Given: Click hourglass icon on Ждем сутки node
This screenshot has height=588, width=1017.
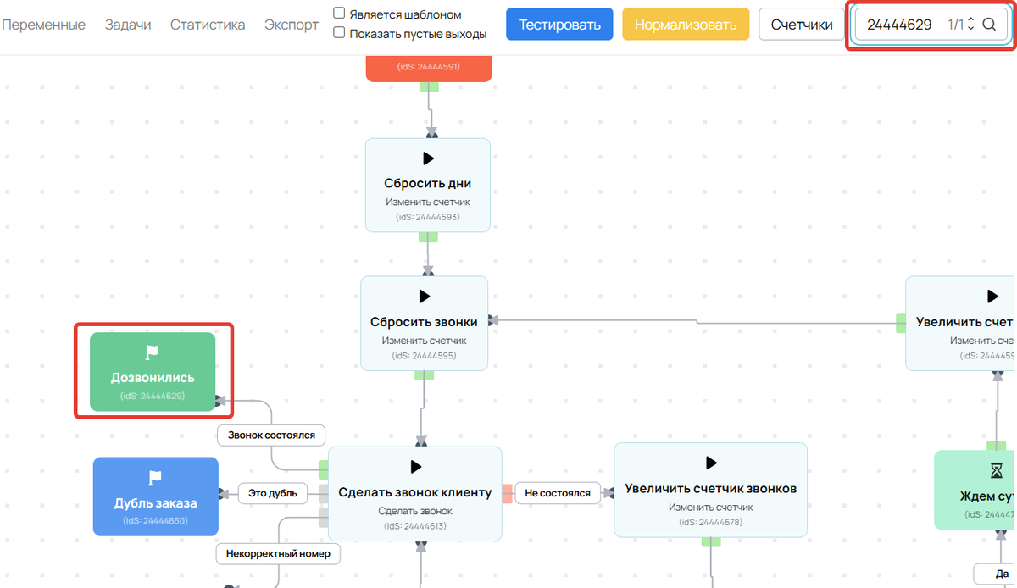Looking at the screenshot, I should tap(995, 470).
